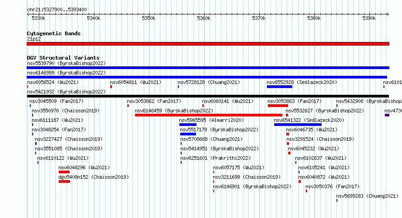Select nsv6060141 (Wu2021) variant label

pyautogui.click(x=228, y=101)
